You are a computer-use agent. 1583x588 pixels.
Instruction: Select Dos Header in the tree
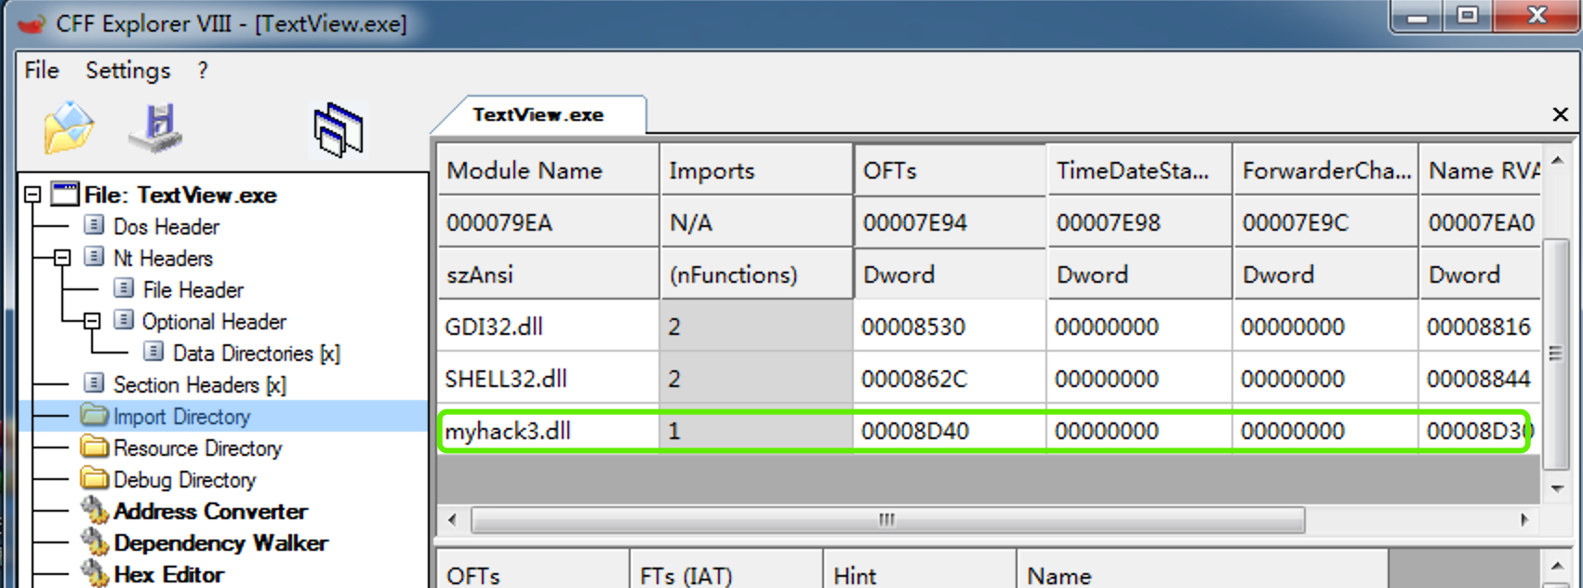pos(166,226)
